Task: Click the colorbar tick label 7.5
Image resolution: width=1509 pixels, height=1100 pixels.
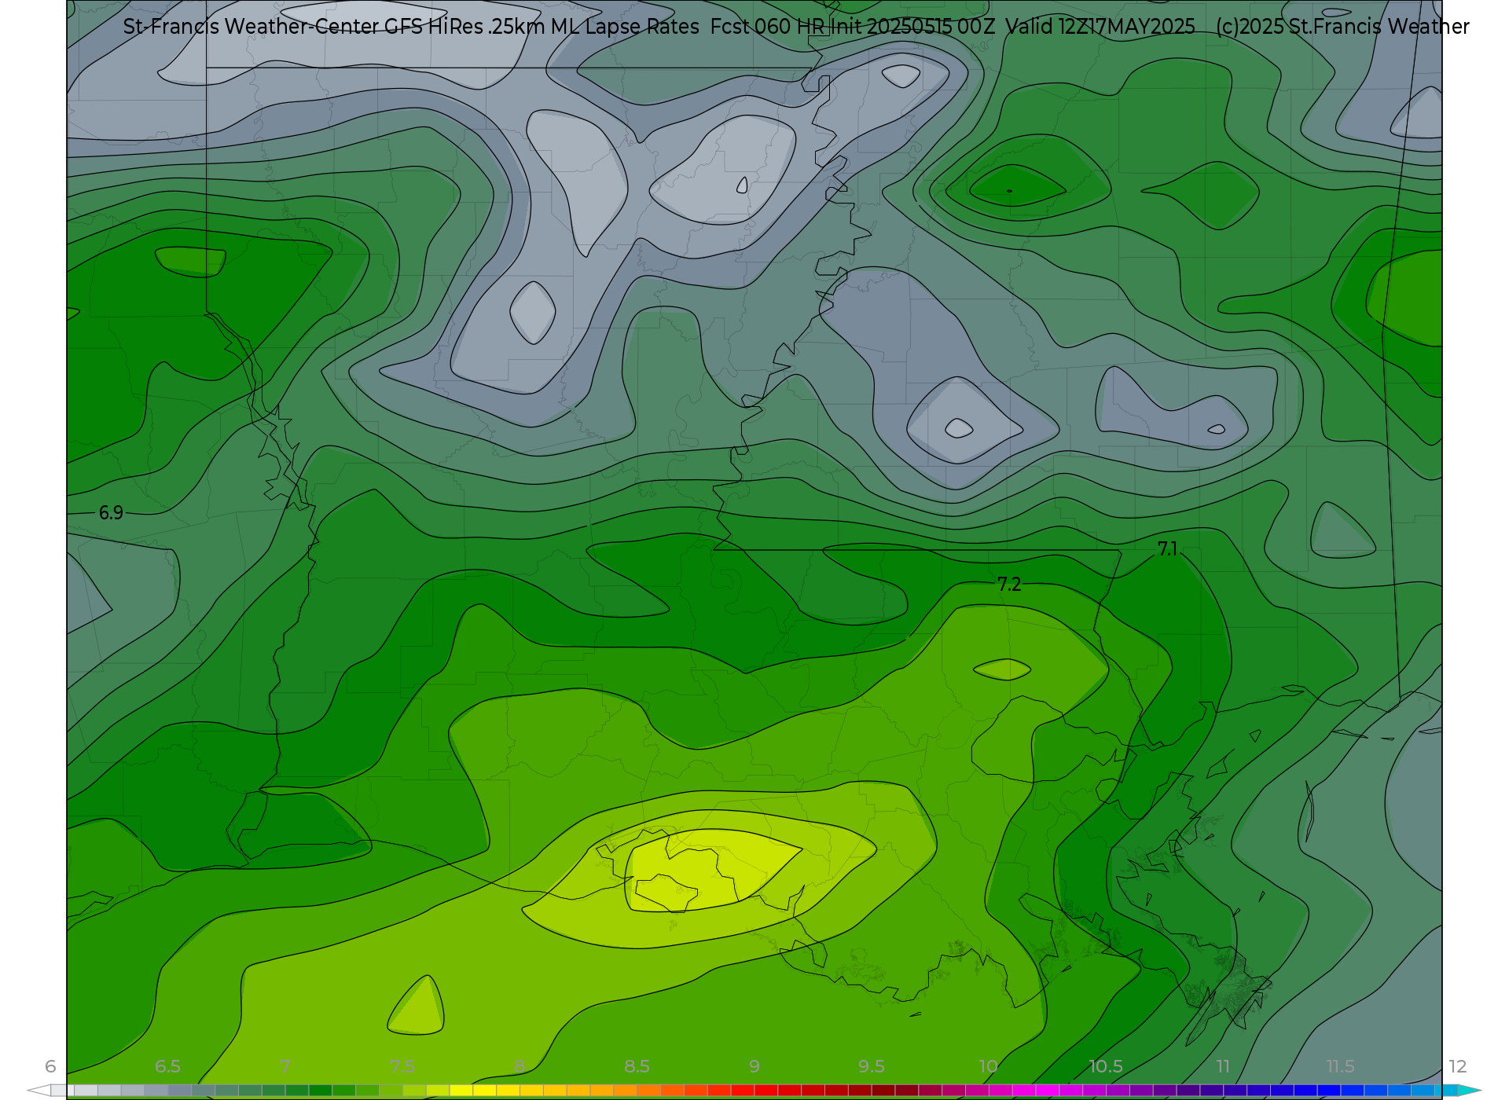Action: [402, 1066]
